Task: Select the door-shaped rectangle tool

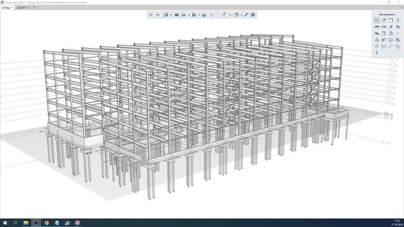Action: [384, 33]
